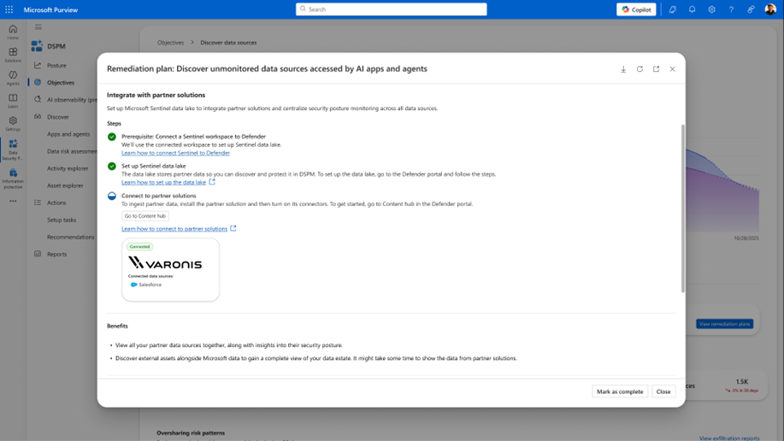Download the remediation plan
The height and width of the screenshot is (441, 784).
(x=623, y=69)
